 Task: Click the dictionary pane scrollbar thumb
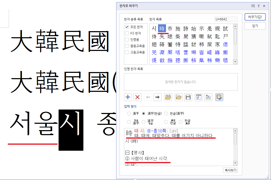pos(235,139)
